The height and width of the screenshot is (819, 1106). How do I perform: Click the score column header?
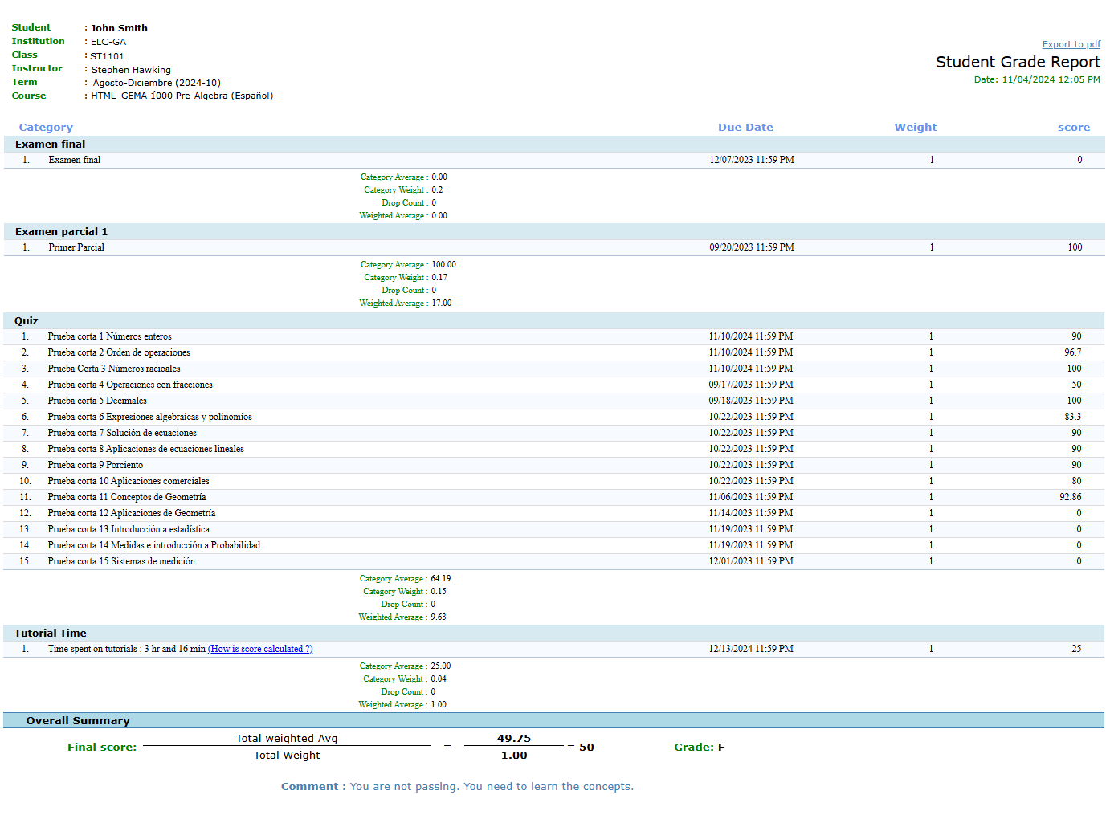pyautogui.click(x=1073, y=127)
